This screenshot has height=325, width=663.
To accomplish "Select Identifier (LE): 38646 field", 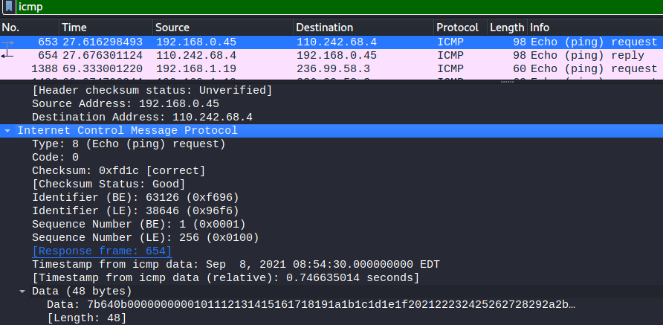I will [x=135, y=210].
